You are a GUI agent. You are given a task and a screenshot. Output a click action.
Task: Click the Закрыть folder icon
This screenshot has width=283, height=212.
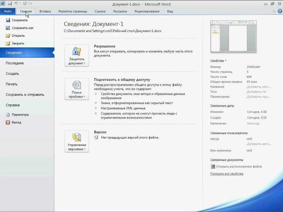[8, 43]
